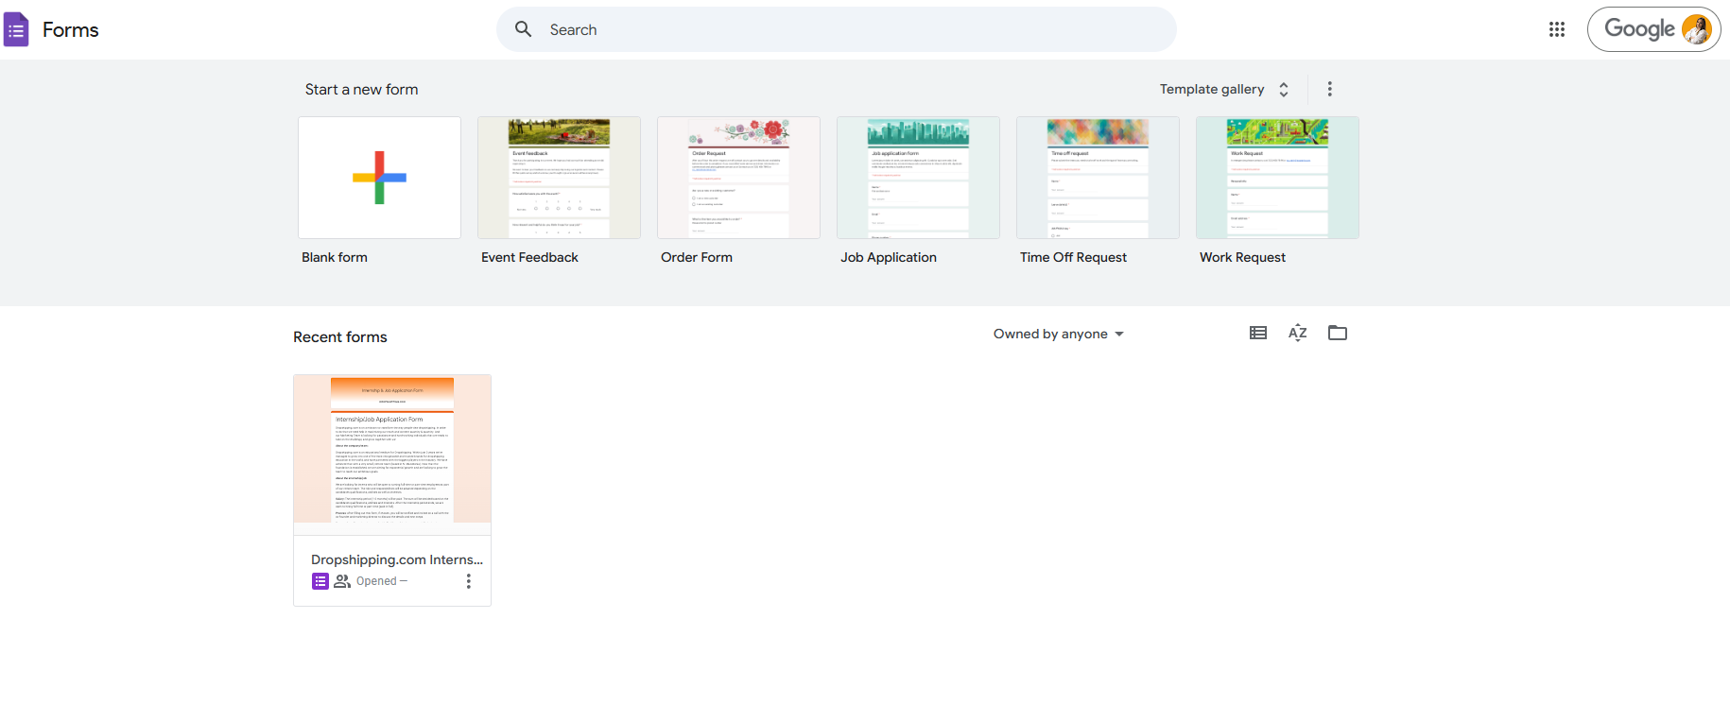Open the Google account profile avatar

click(1697, 29)
